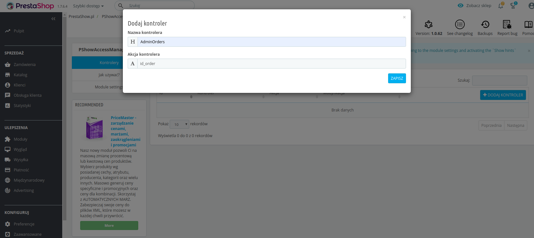Open notifications bell icon
The height and width of the screenshot is (238, 534).
pos(501,5)
